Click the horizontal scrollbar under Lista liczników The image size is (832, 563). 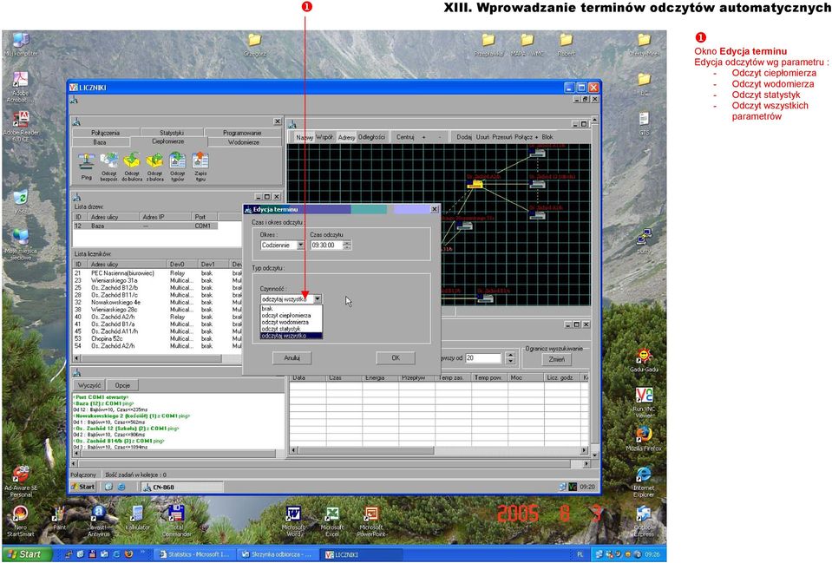pos(157,359)
